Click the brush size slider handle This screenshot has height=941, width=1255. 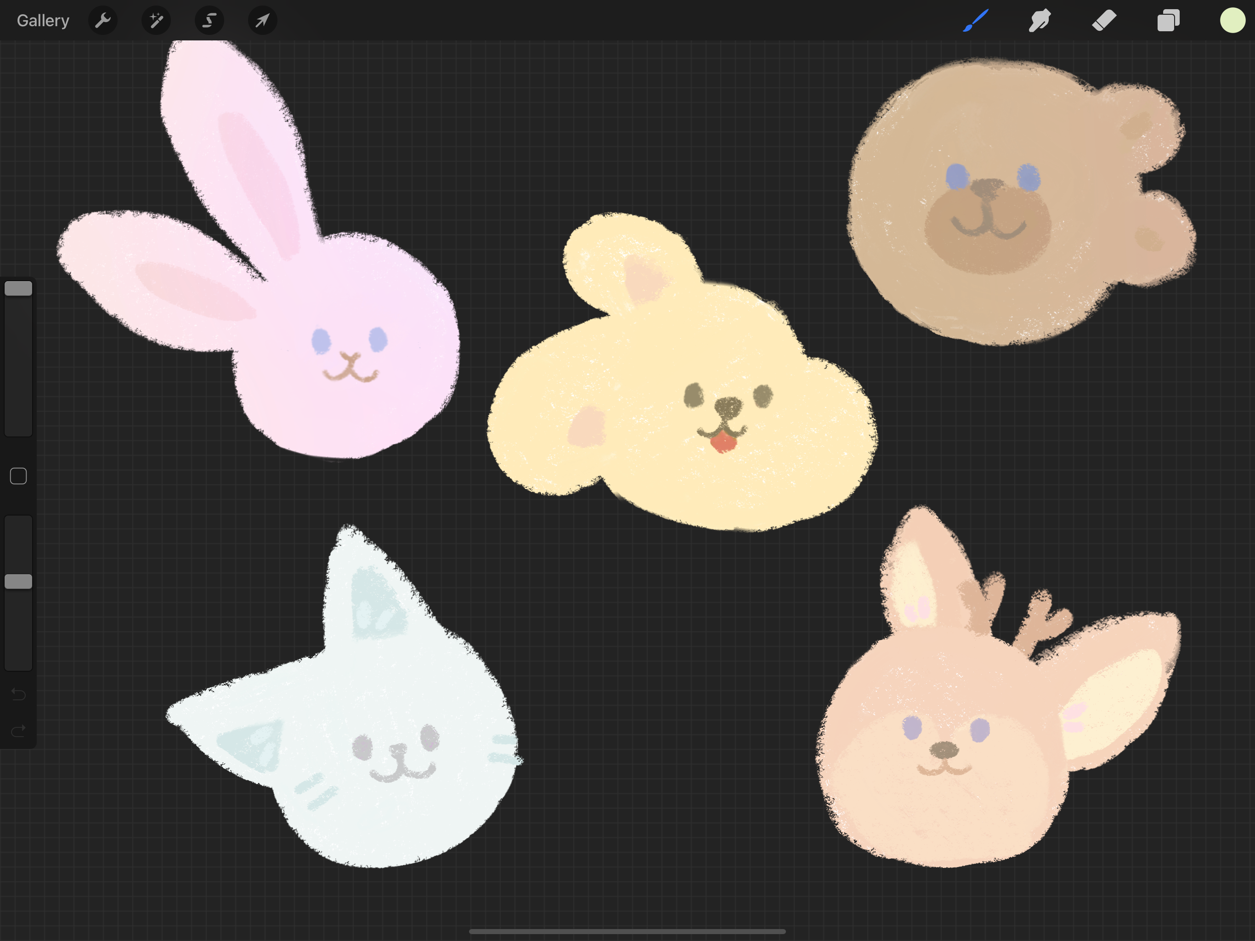[x=18, y=288]
